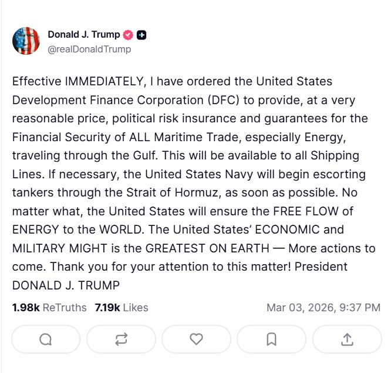The width and height of the screenshot is (391, 373).
Task: Click the ReTruth arrows icon
Action: click(121, 339)
